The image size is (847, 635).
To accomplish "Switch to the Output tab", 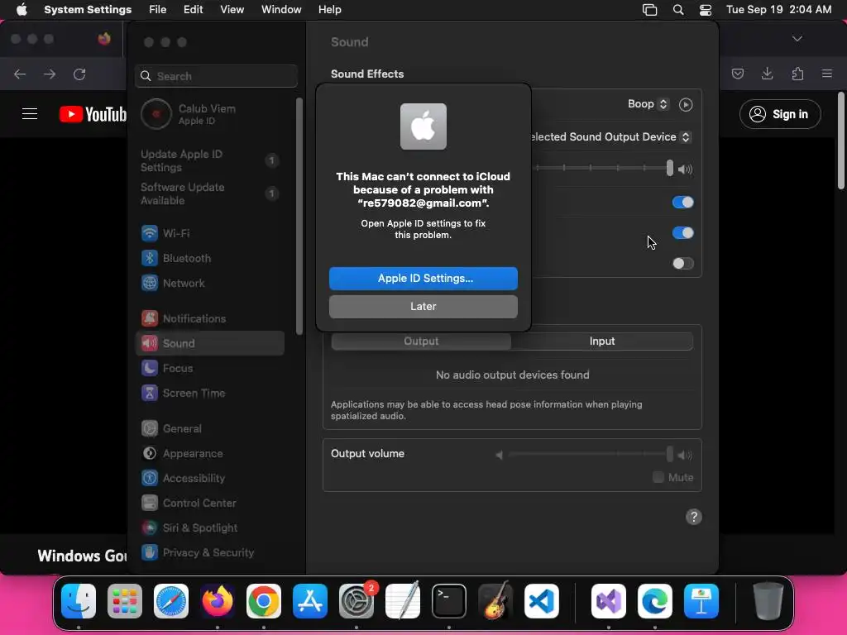I will click(x=421, y=341).
